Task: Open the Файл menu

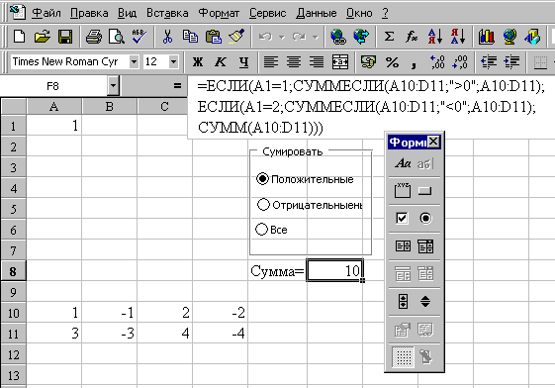Action: tap(46, 13)
